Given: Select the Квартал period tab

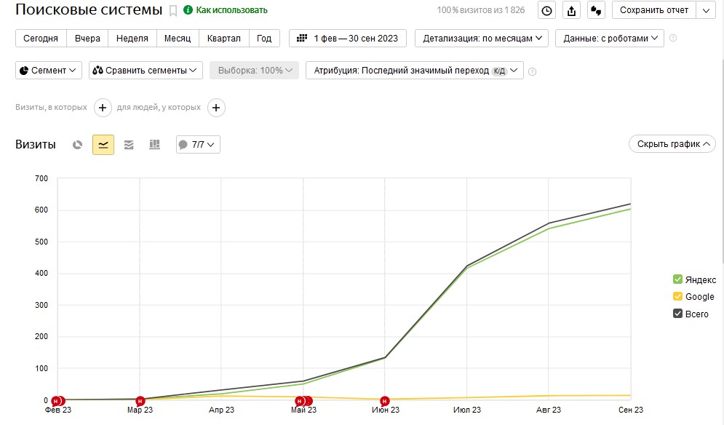Looking at the screenshot, I should [x=224, y=39].
